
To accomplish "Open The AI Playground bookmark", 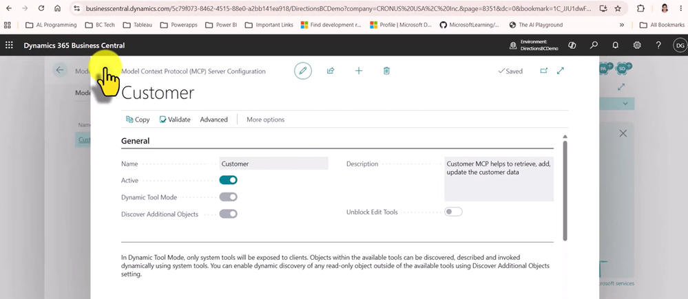I will point(536,25).
